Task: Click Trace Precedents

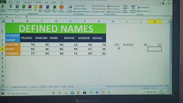Action: pos(99,6)
